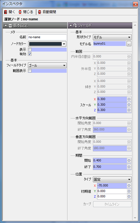Increment the スケール X spinner up arrow
The image size is (140, 223).
click(129, 98)
